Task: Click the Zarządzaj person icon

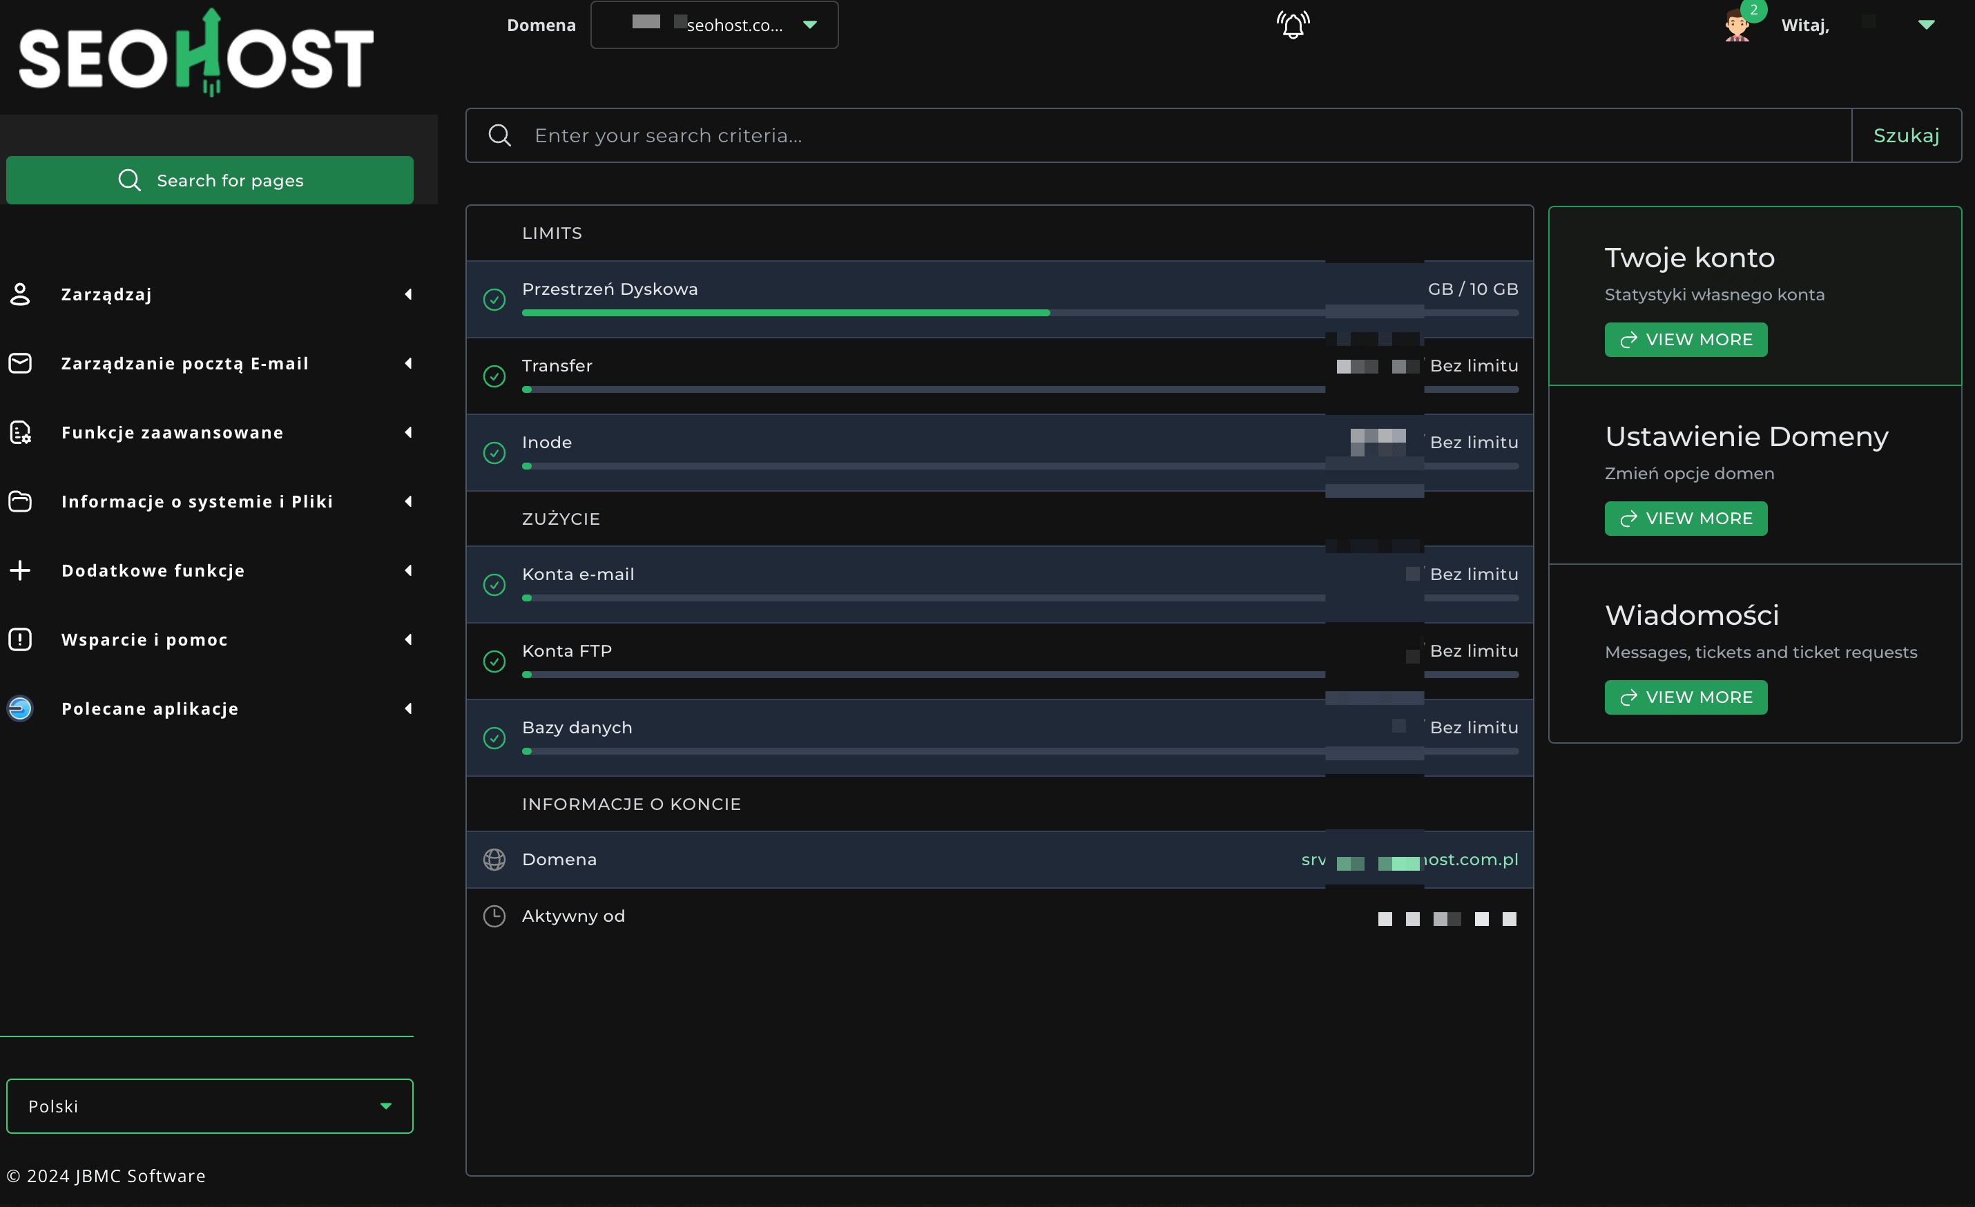Action: (x=20, y=294)
